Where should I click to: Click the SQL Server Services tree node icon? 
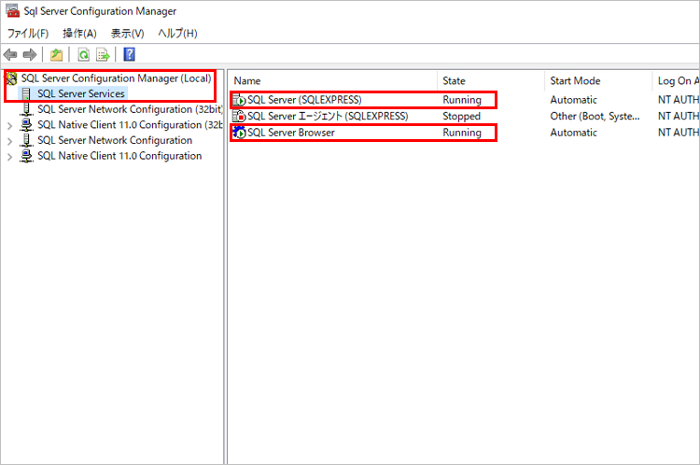coord(26,93)
